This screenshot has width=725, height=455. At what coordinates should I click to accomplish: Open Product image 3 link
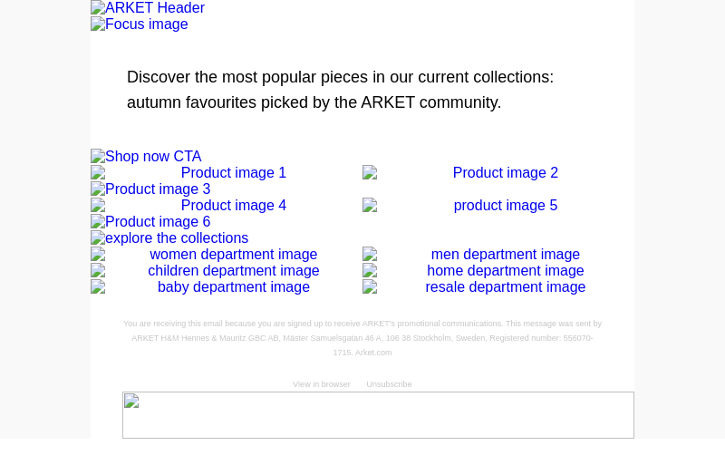pos(150,189)
